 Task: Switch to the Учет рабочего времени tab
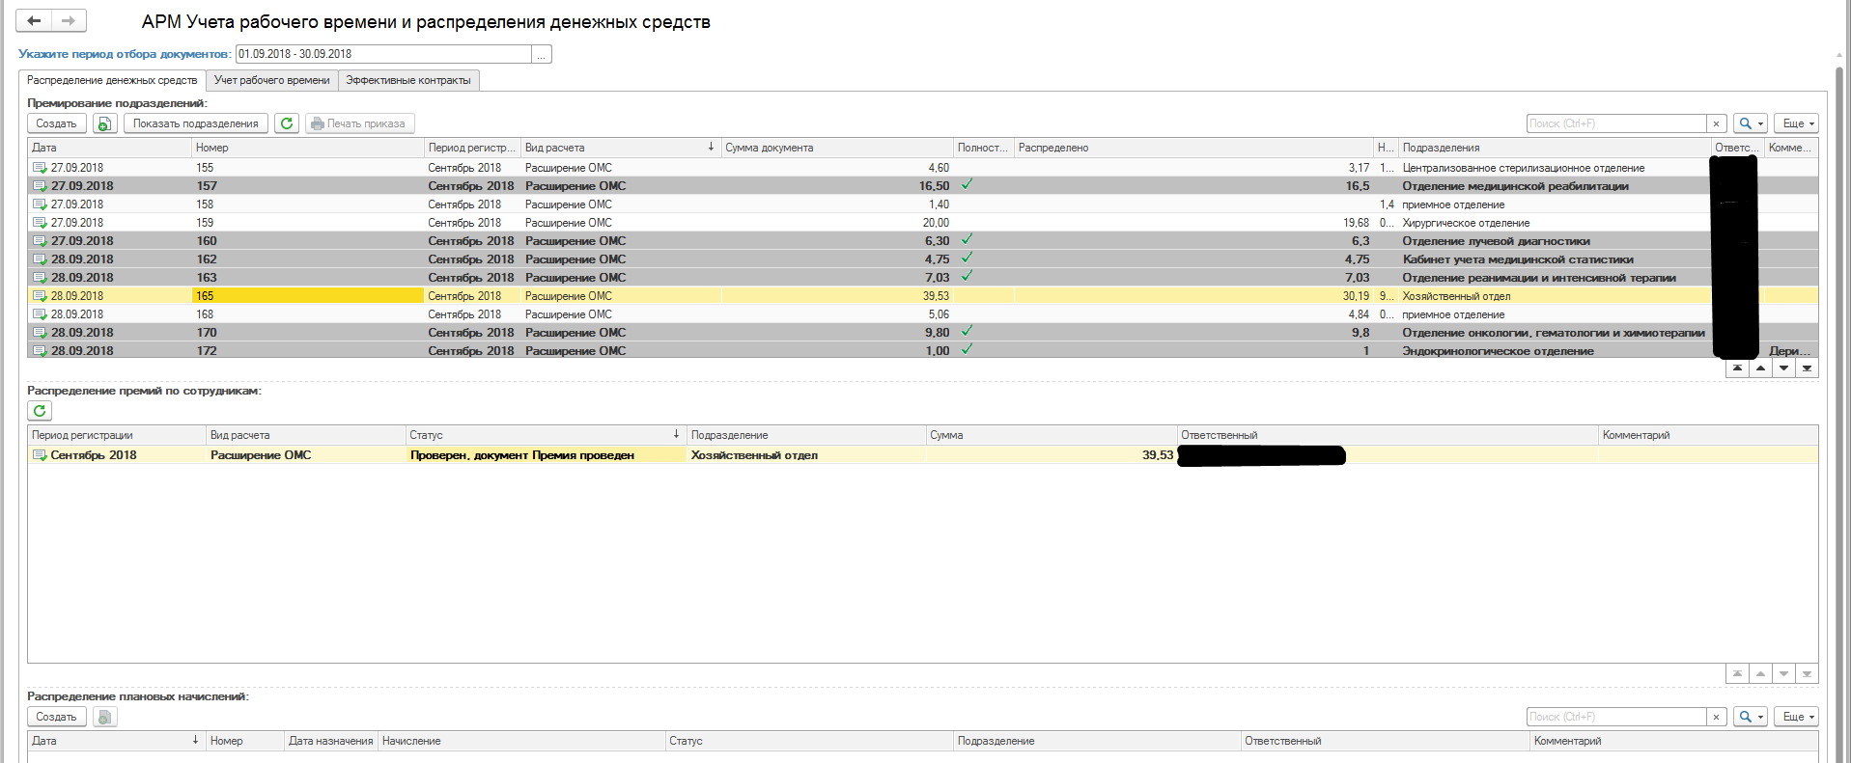pos(271,80)
